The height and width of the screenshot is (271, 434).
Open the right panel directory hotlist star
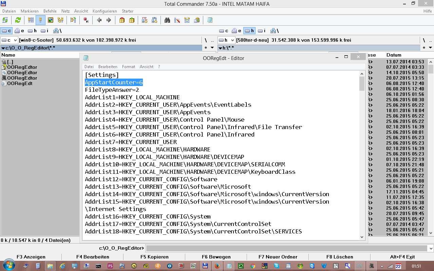coord(423,48)
